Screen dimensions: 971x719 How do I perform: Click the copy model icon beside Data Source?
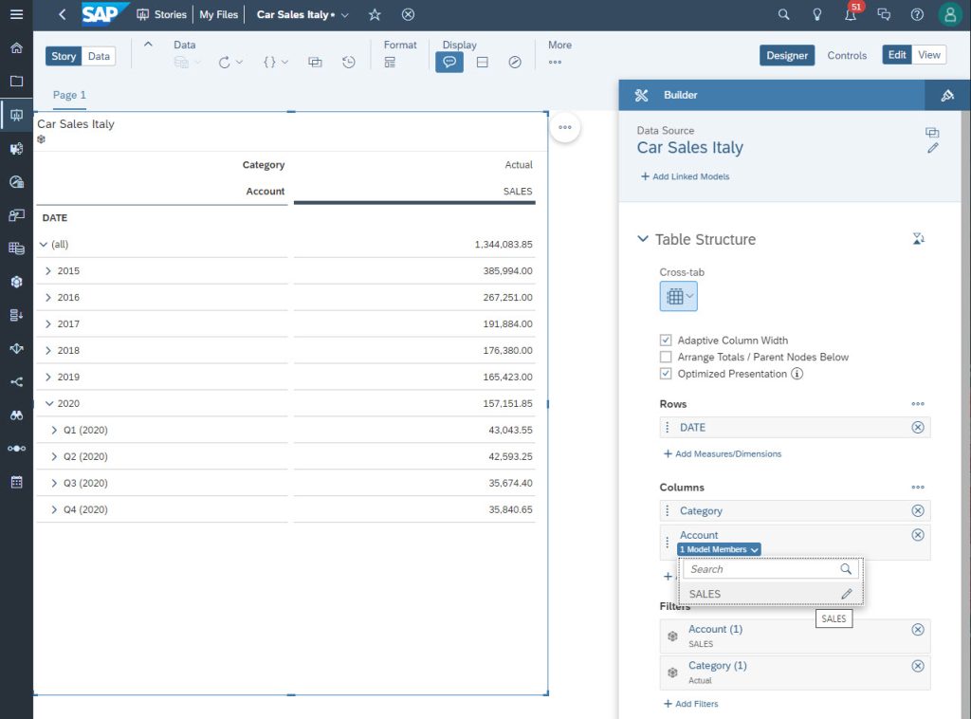point(932,132)
